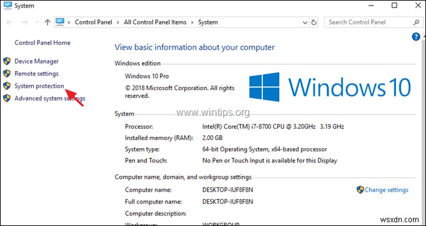Click the Installed memory (RAM) label

[x=159, y=138]
